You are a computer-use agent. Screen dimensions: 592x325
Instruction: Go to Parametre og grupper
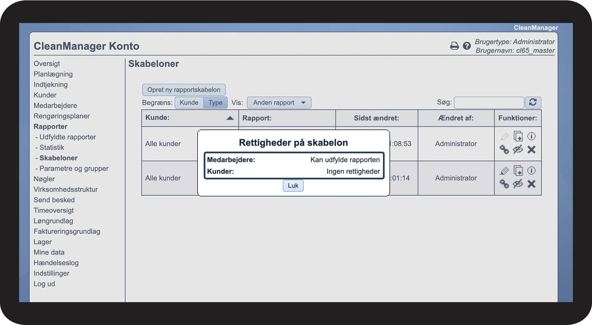[x=74, y=168]
